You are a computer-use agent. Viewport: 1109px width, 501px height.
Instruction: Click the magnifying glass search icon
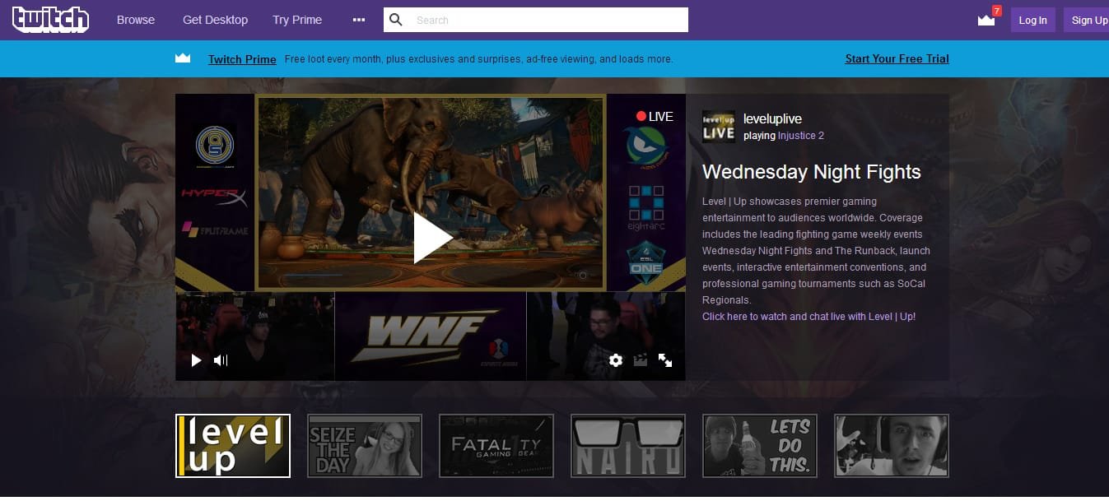[x=396, y=20]
